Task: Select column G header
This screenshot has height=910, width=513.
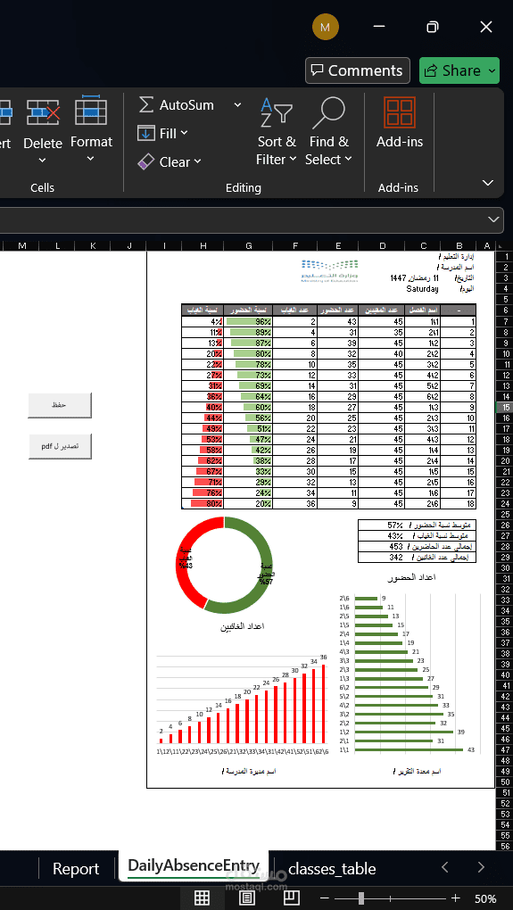Action: pyautogui.click(x=249, y=246)
